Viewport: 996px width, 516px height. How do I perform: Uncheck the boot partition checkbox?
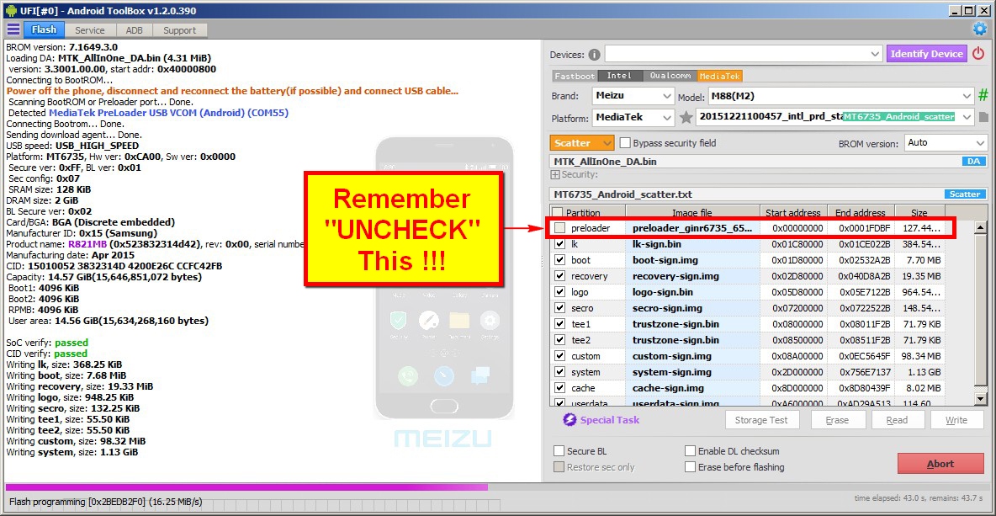coord(559,260)
